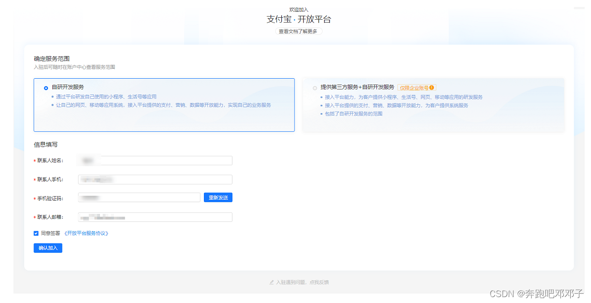Click the 重新发送 button
Image resolution: width=591 pixels, height=303 pixels.
(x=218, y=197)
